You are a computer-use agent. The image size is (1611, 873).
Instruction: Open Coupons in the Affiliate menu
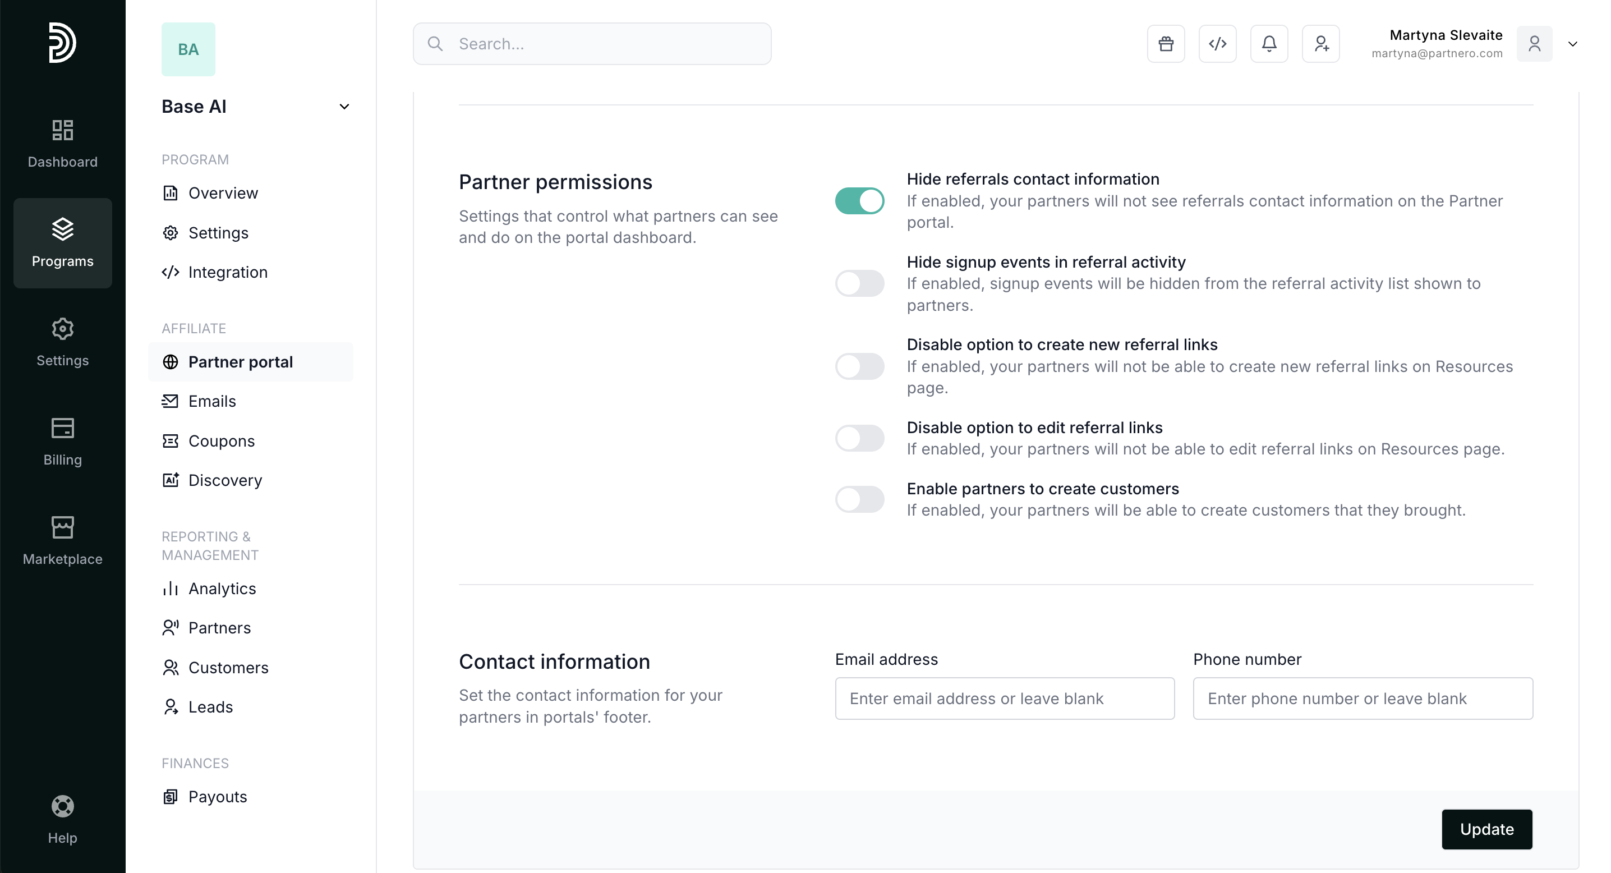click(222, 441)
